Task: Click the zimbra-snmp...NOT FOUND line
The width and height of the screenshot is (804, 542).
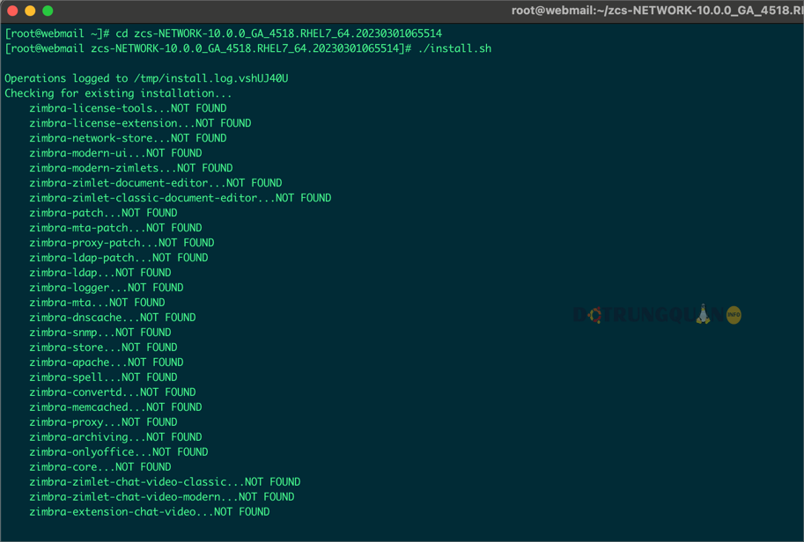Action: pyautogui.click(x=100, y=332)
